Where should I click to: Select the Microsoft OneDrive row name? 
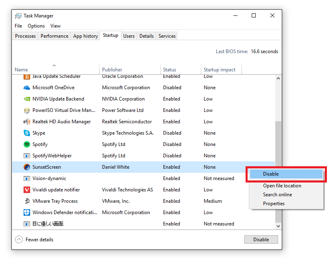[54, 88]
